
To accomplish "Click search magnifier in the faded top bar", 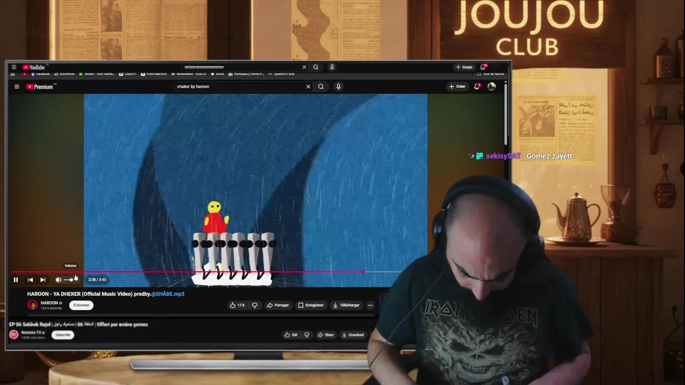I will click(316, 67).
